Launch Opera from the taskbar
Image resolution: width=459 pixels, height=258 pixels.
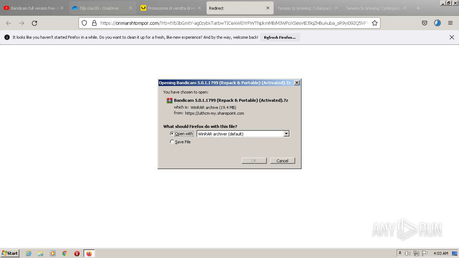click(77, 253)
